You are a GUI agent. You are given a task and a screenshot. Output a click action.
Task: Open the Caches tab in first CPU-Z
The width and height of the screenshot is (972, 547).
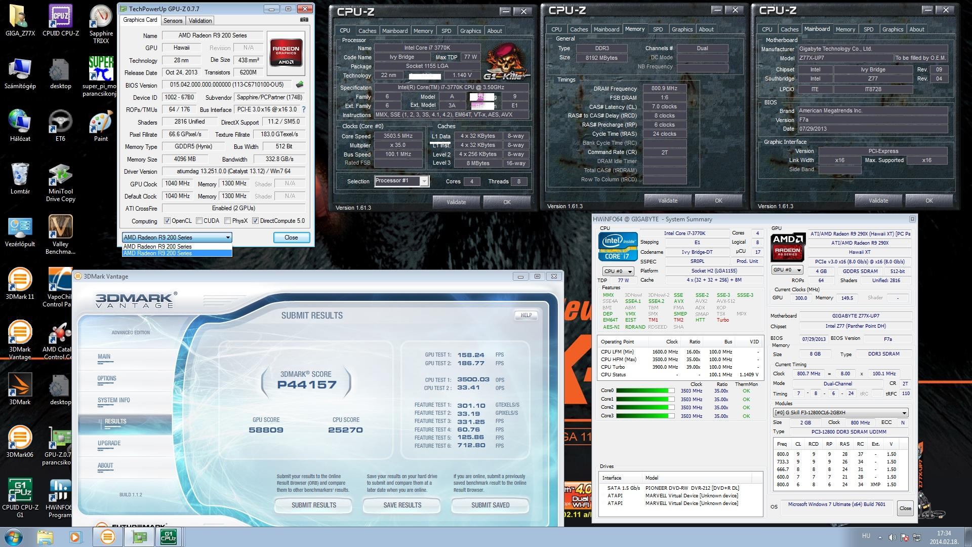(x=367, y=31)
